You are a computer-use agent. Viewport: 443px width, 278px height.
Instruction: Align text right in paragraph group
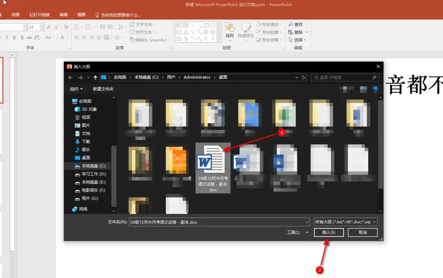(x=91, y=37)
